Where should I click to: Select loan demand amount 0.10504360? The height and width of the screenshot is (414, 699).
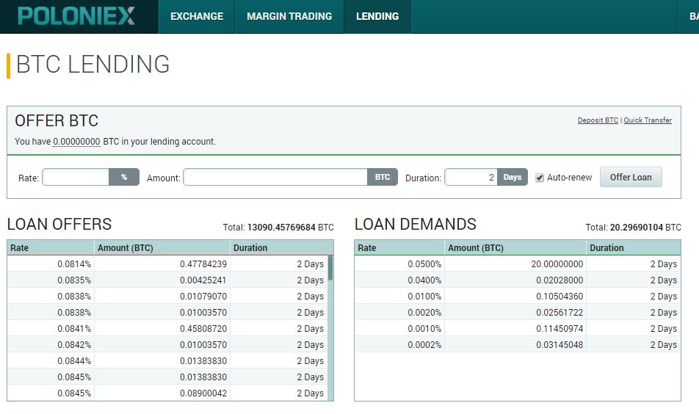(559, 296)
